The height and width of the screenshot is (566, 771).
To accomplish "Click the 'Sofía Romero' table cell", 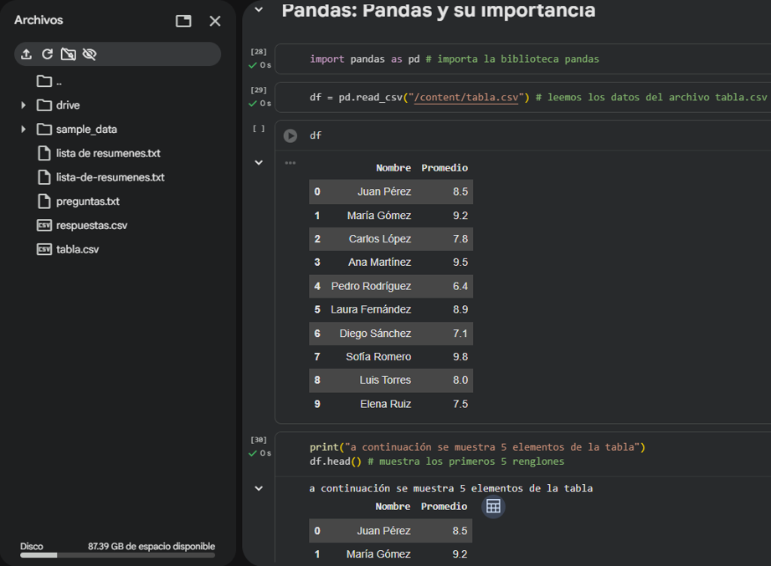I will [378, 357].
